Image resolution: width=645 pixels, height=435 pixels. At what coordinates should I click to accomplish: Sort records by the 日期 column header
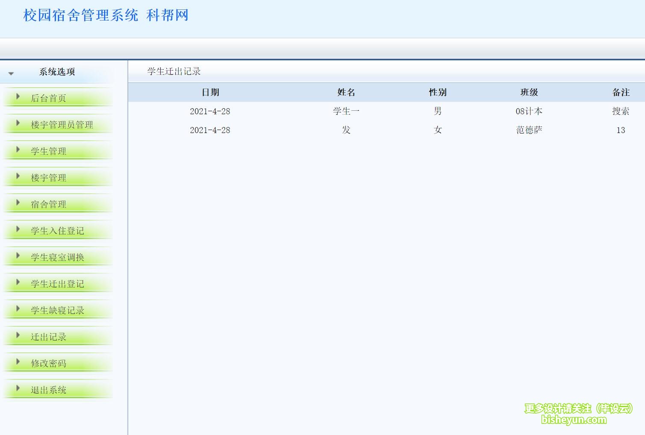[x=210, y=92]
